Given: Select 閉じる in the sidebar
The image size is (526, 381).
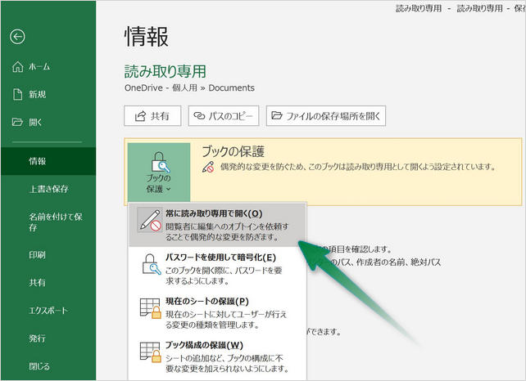Looking at the screenshot, I should (x=48, y=366).
